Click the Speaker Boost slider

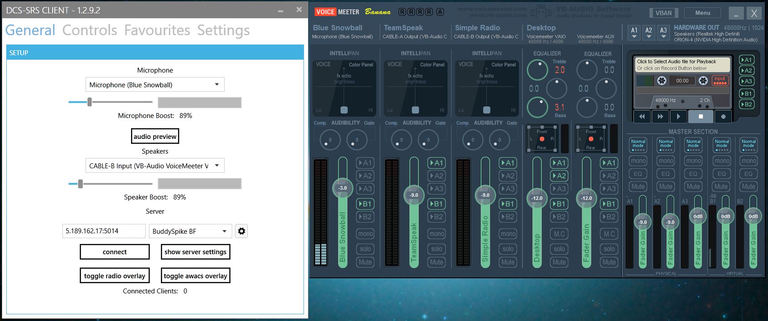[110, 183]
